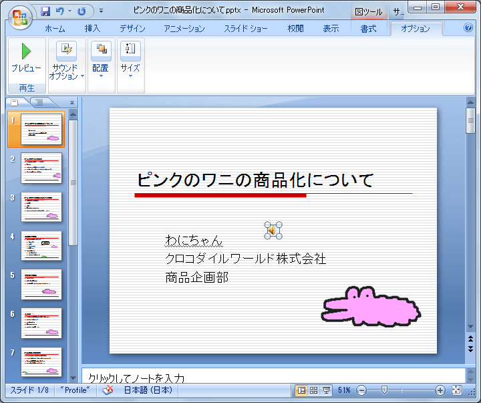The image size is (481, 403).
Task: Click the subtitle text わにちゃん
Action: [x=194, y=240]
